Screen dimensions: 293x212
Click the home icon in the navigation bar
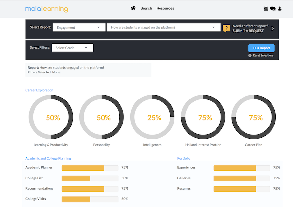pos(133,8)
